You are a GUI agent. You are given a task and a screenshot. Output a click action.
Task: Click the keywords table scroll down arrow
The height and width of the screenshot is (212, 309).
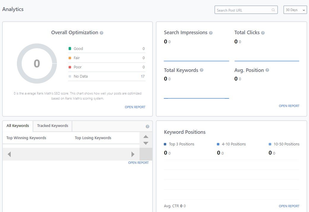click(x=146, y=143)
